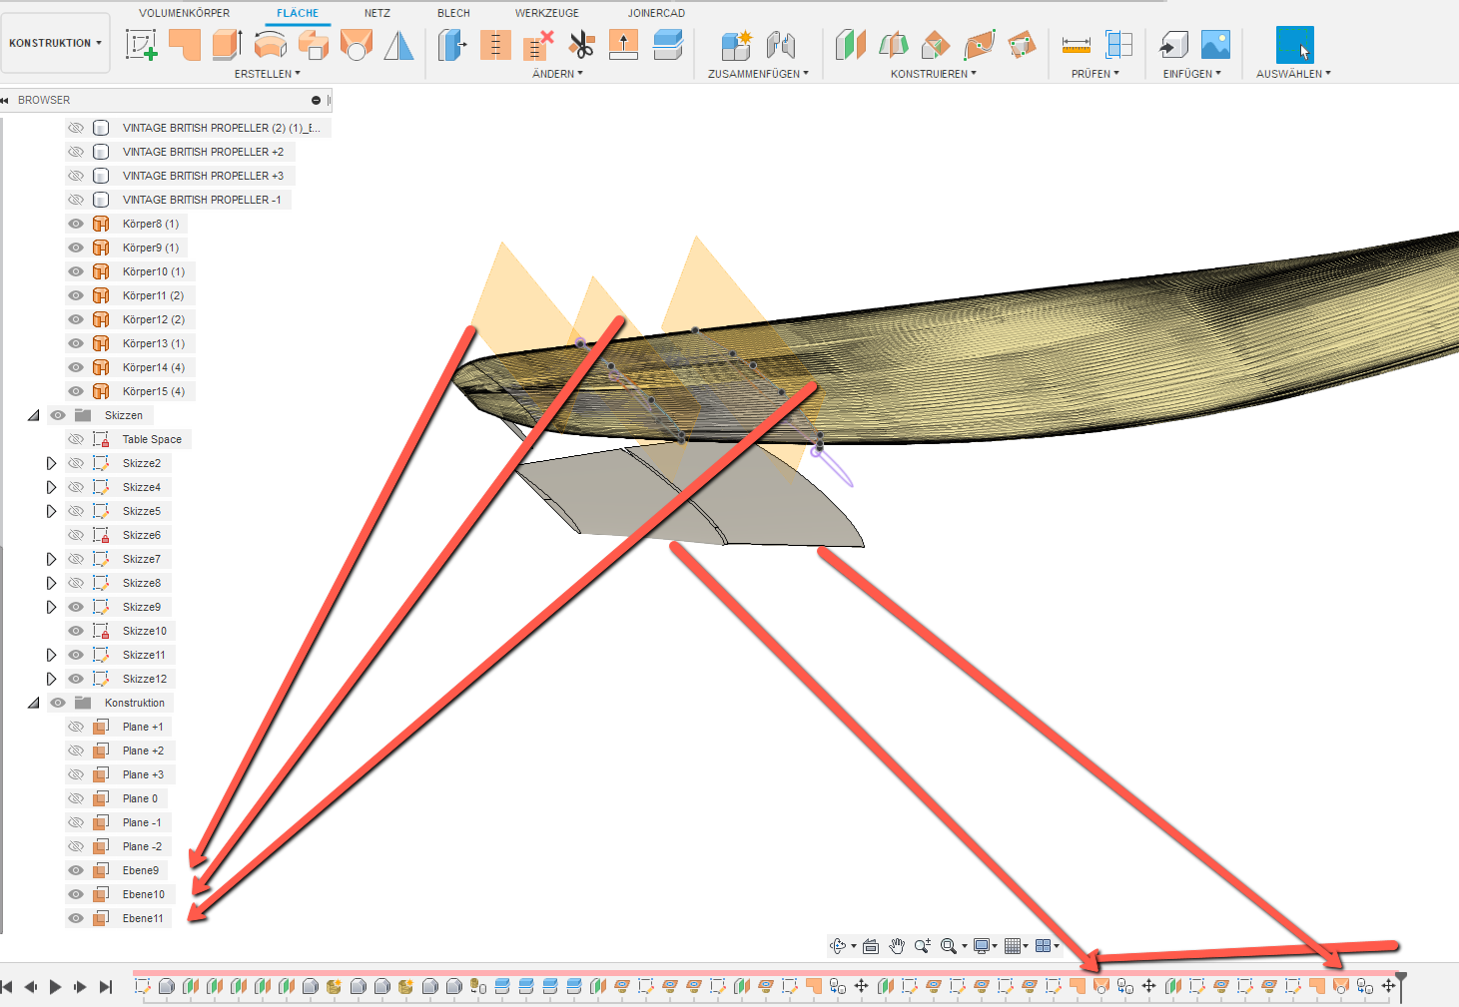Click the Leinwand image icon under Einfügen
Image resolution: width=1459 pixels, height=1007 pixels.
(1215, 46)
